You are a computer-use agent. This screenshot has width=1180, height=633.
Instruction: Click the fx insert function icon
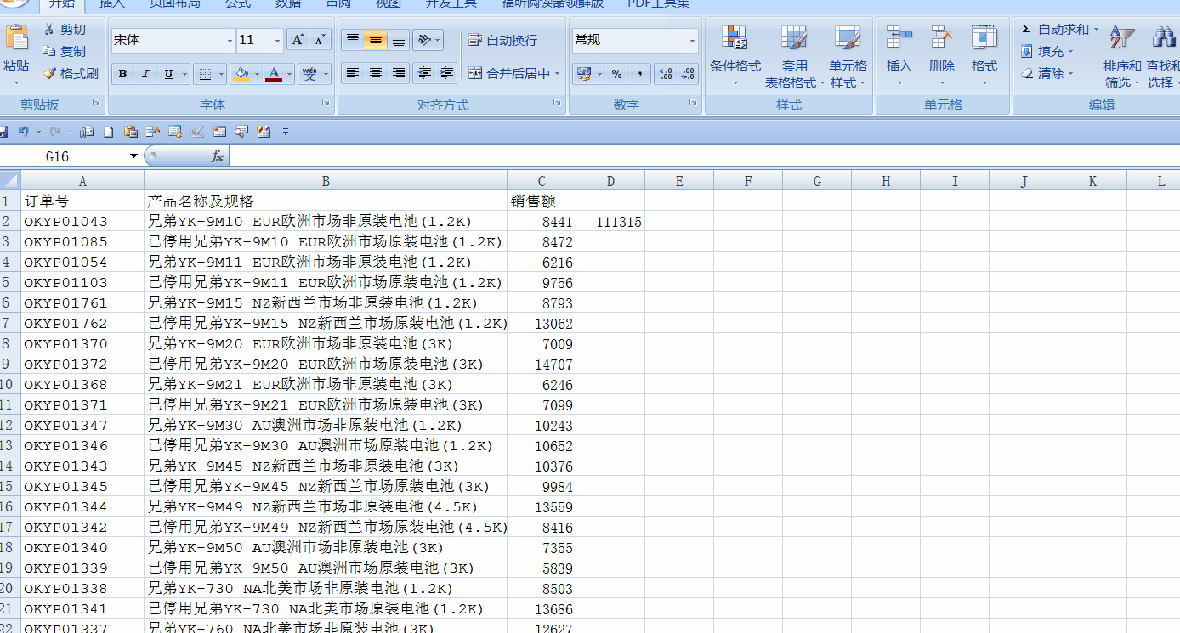(x=217, y=155)
